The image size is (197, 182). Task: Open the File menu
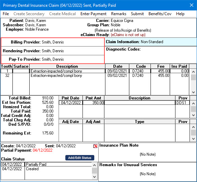(x=6, y=14)
